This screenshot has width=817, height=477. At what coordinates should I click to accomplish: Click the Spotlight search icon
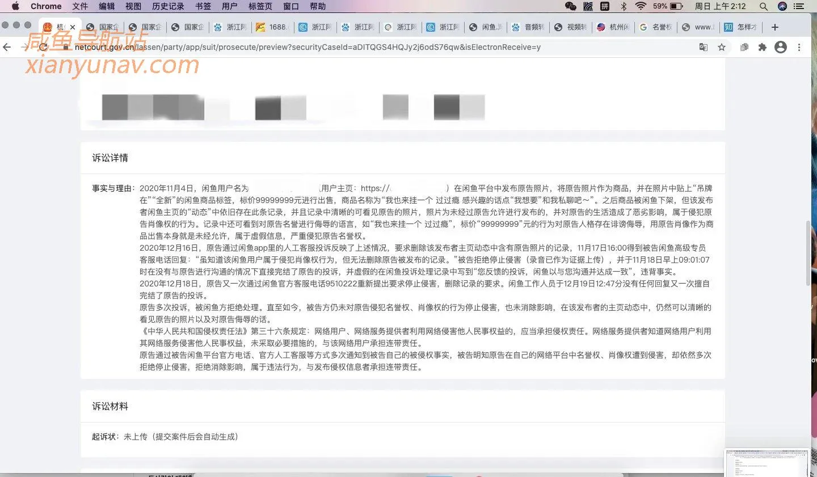coord(764,6)
